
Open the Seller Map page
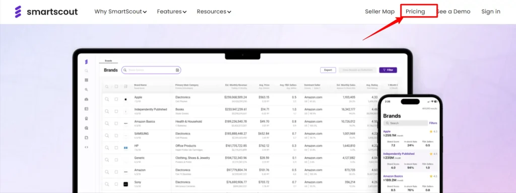pyautogui.click(x=380, y=12)
